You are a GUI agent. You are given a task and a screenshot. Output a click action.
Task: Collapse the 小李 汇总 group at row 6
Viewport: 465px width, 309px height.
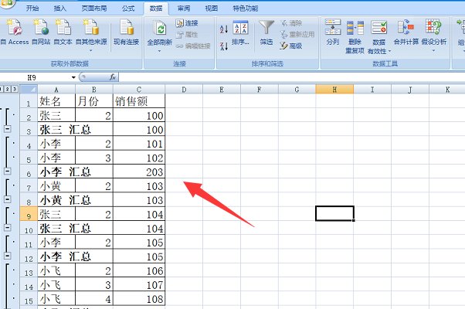[x=8, y=171]
